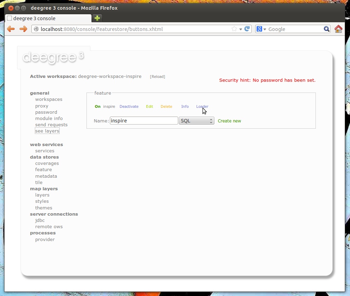Open the Loader for the inspire store
The height and width of the screenshot is (296, 350).
coord(202,106)
